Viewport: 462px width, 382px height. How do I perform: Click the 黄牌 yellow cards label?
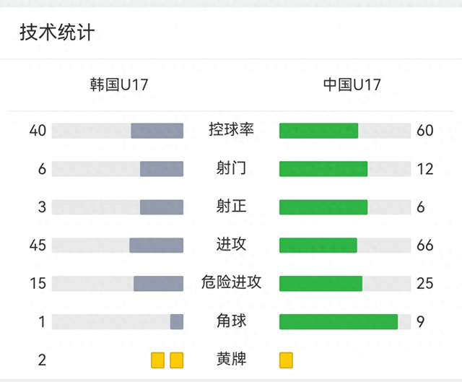(x=231, y=359)
